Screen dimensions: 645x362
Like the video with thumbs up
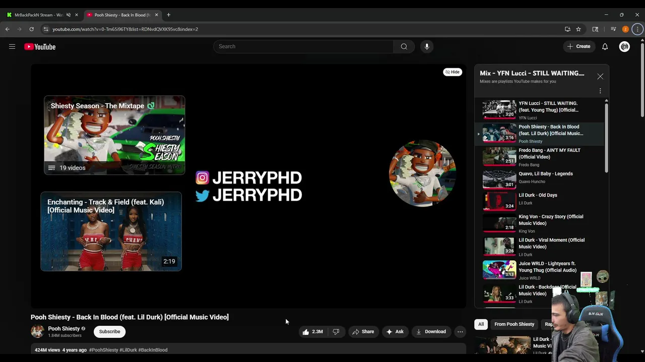312,332
